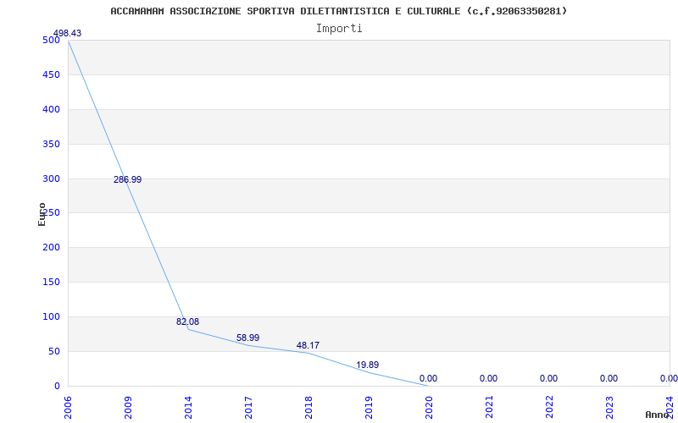
Task: Select the 58.99 data label
Action: point(247,338)
